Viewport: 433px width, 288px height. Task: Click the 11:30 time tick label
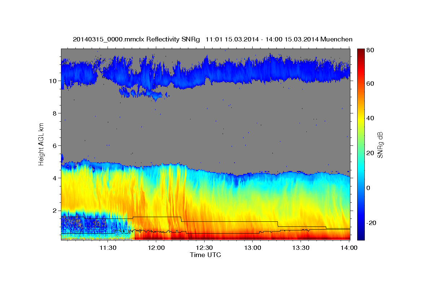[108, 248]
